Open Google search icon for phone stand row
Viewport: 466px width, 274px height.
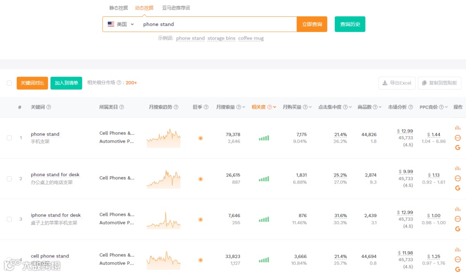pos(458,147)
